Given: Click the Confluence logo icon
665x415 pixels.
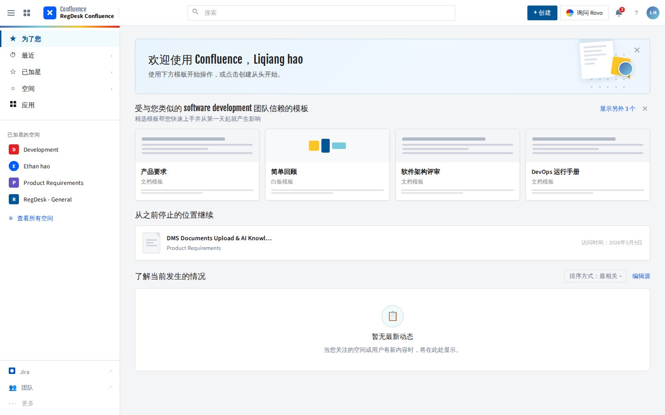Looking at the screenshot, I should click(50, 13).
